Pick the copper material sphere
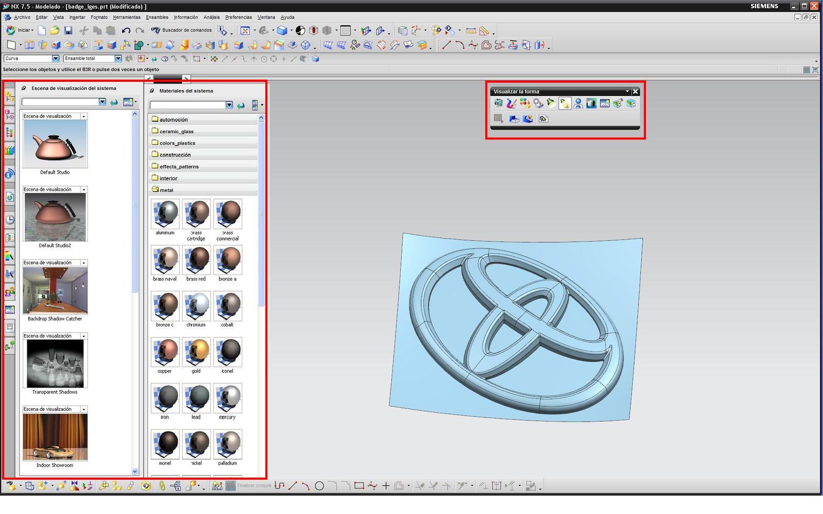This screenshot has height=514, width=823. [165, 352]
